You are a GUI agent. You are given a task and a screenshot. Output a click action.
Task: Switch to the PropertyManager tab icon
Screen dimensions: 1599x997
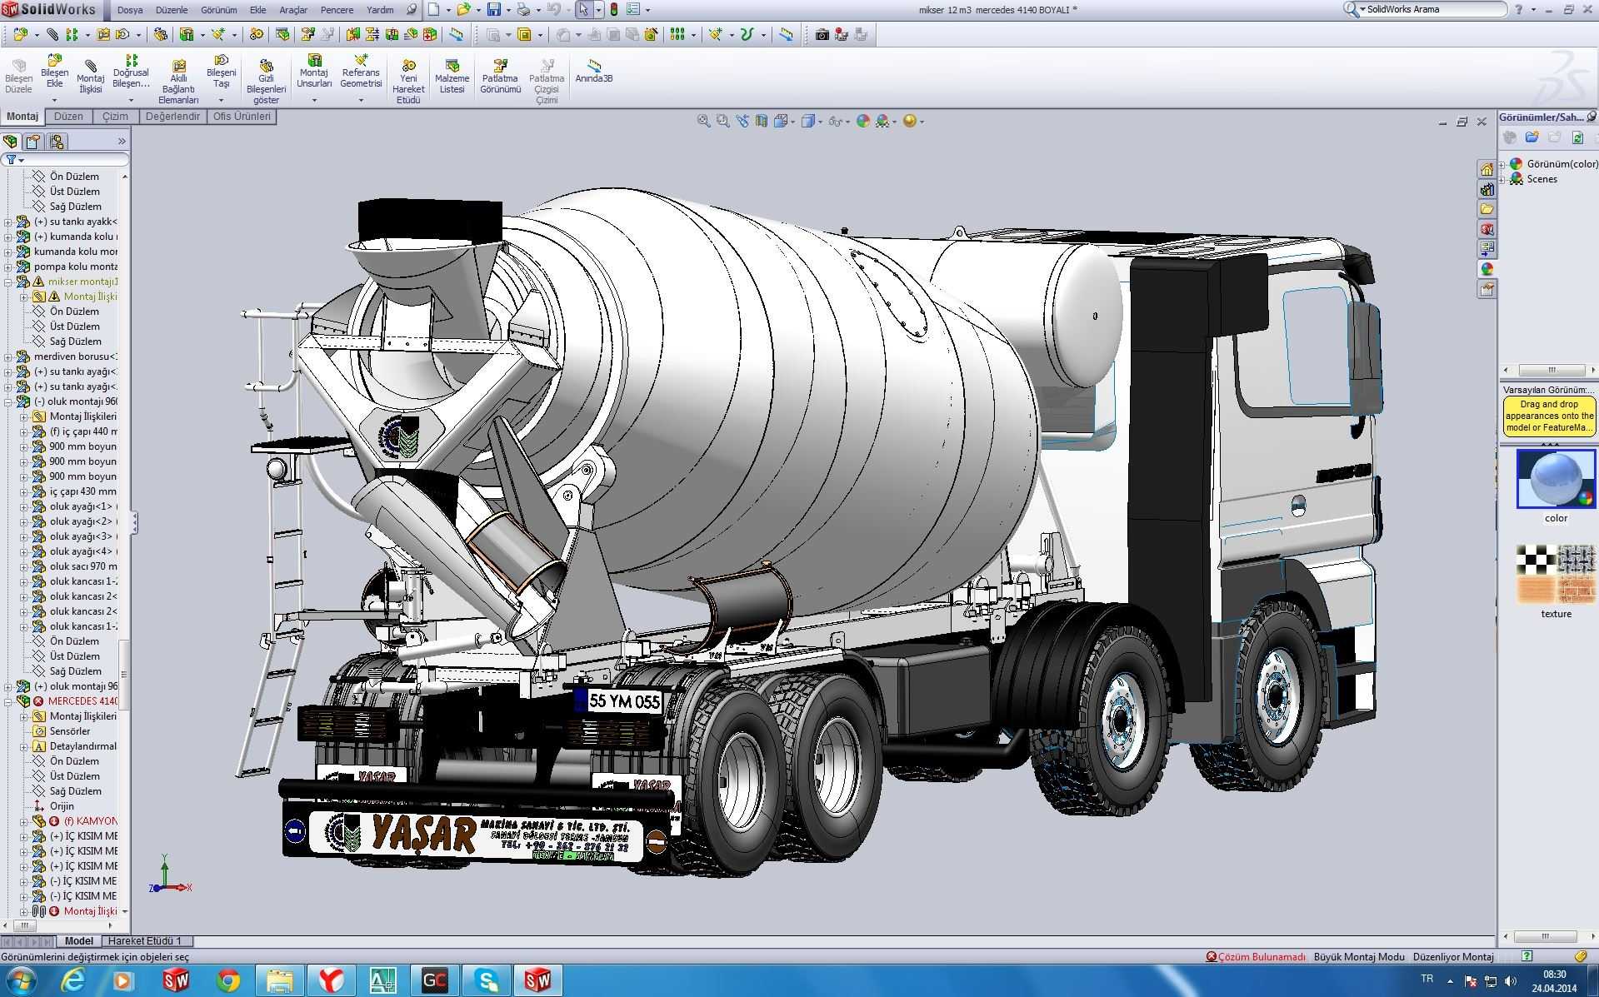33,142
